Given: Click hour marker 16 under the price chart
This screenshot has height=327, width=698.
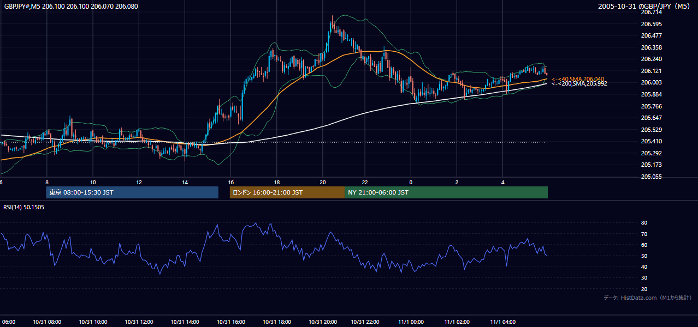Looking at the screenshot, I should (x=230, y=182).
